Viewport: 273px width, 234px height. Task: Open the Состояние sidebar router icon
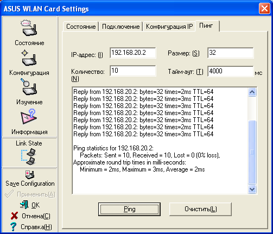tap(29, 28)
